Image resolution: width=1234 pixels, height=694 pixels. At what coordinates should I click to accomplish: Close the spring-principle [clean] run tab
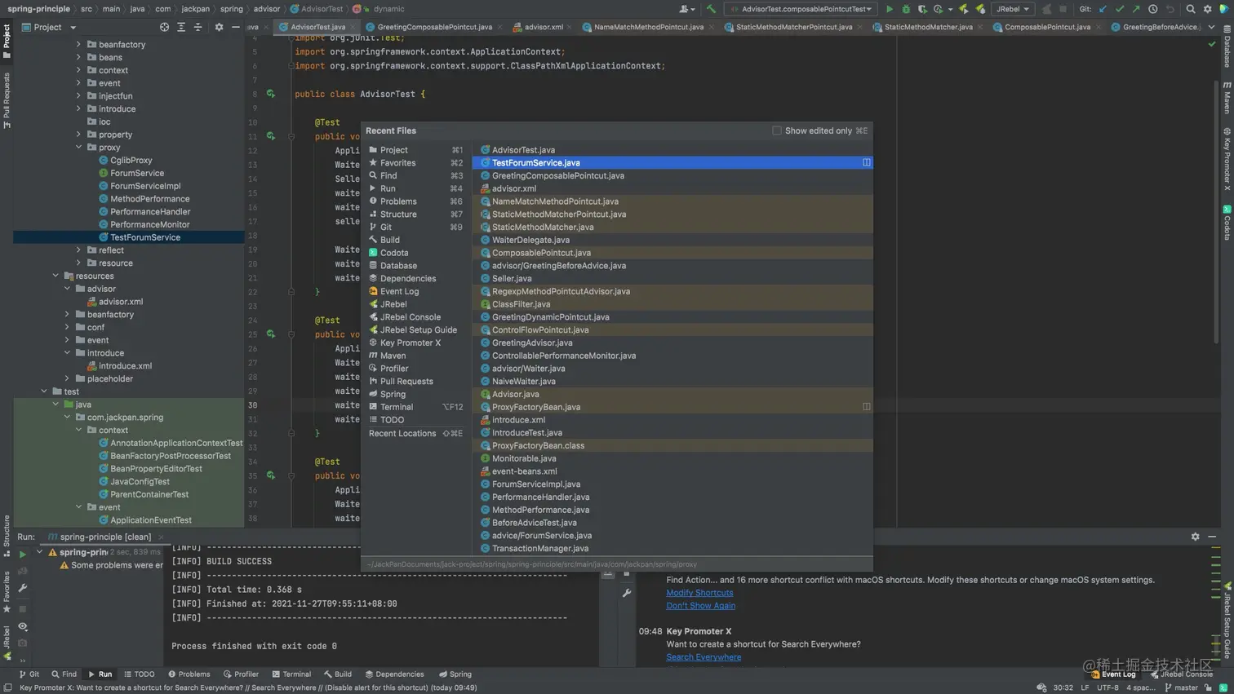tap(161, 537)
